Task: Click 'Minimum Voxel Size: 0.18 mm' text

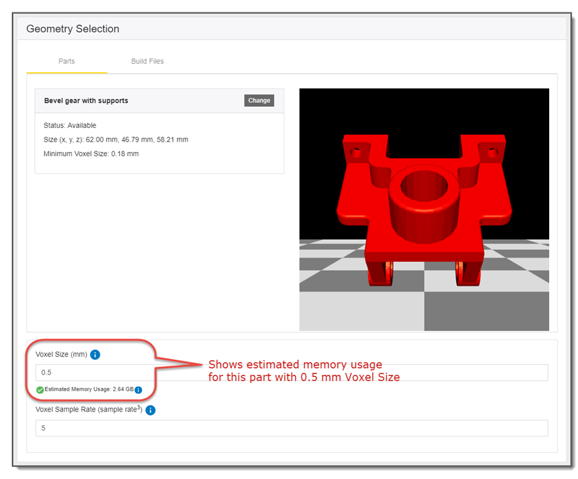Action: pyautogui.click(x=91, y=153)
